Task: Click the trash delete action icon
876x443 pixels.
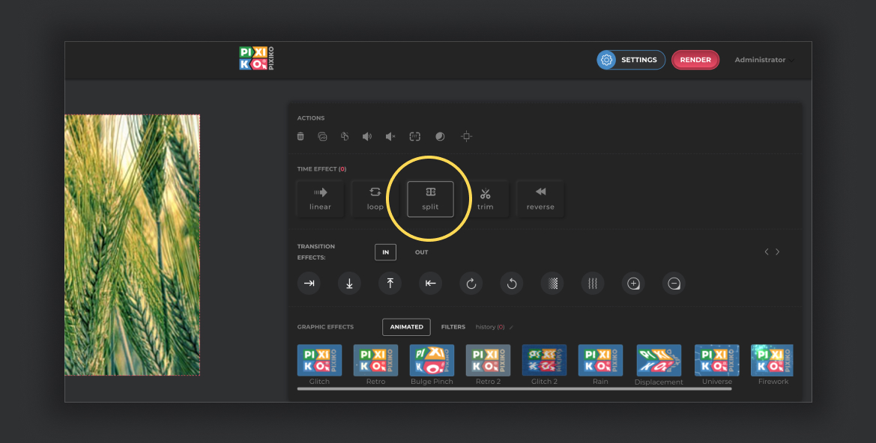Action: [300, 136]
